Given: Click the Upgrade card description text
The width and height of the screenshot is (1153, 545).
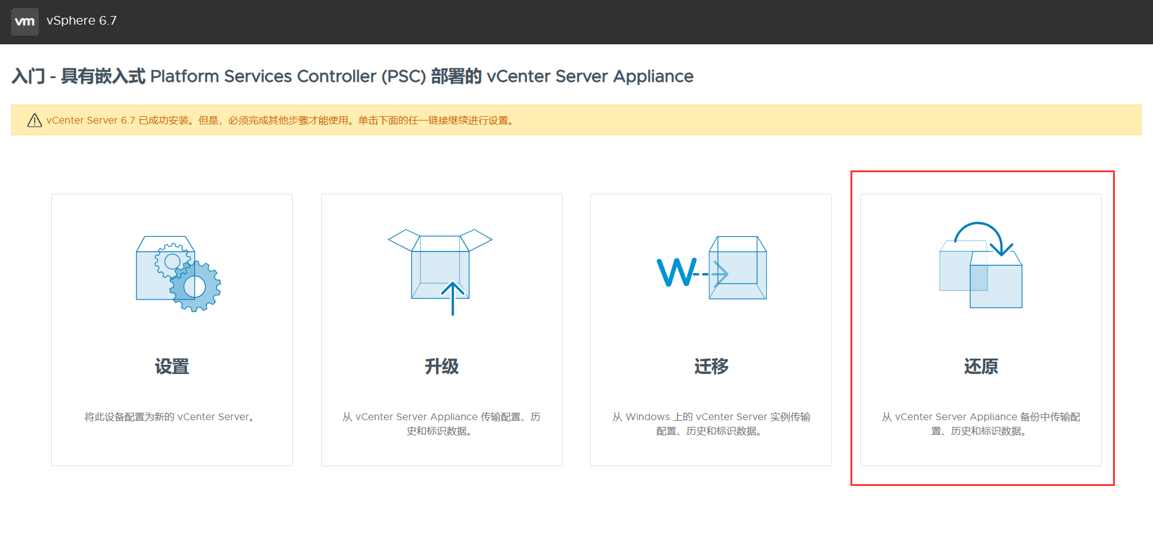Looking at the screenshot, I should (x=442, y=424).
